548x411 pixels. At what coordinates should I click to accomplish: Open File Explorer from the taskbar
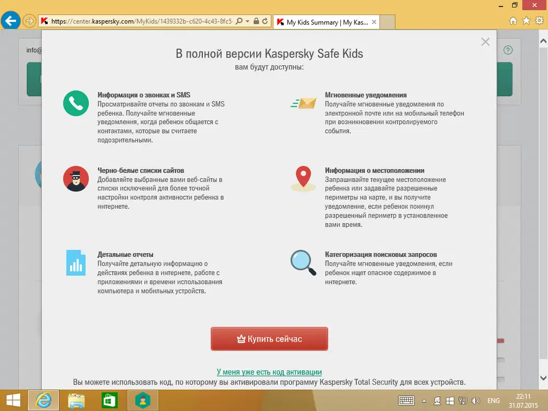(76, 401)
